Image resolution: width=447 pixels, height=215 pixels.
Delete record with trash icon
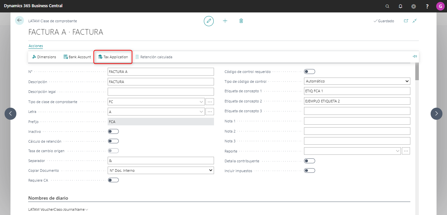pos(241,21)
